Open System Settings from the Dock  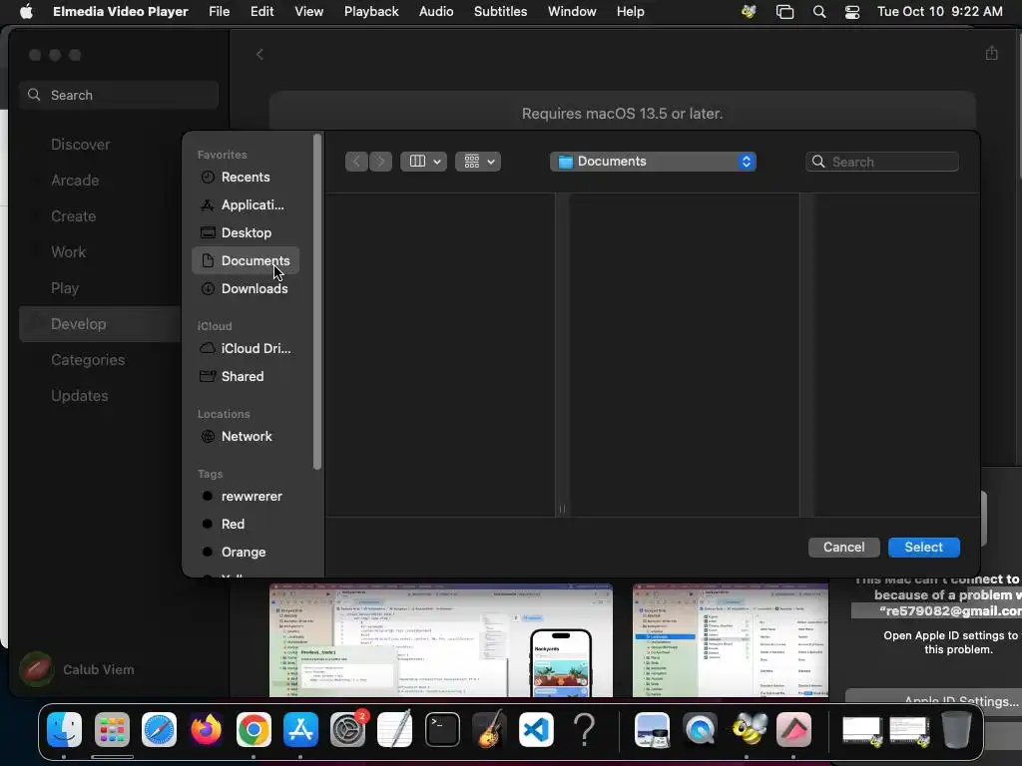click(348, 729)
